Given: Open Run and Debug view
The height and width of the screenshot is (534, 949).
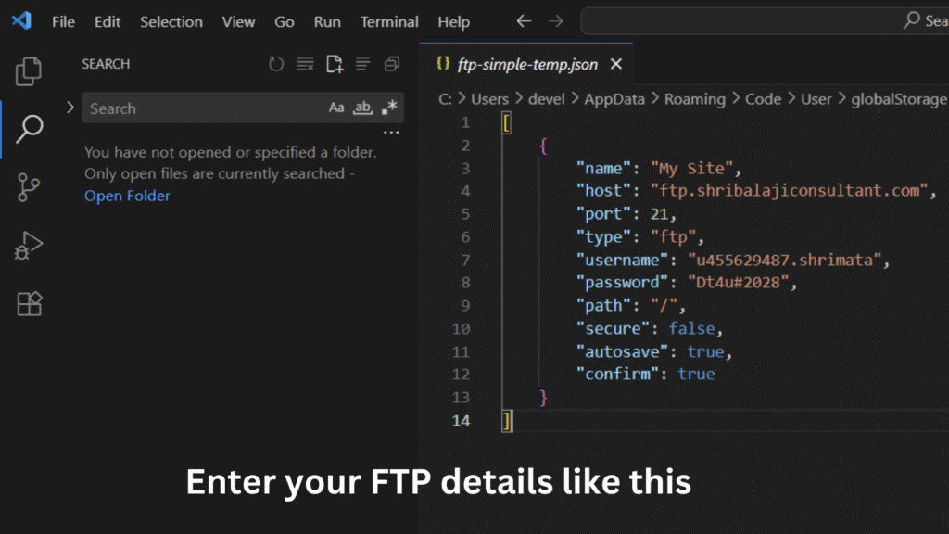Looking at the screenshot, I should [x=30, y=246].
